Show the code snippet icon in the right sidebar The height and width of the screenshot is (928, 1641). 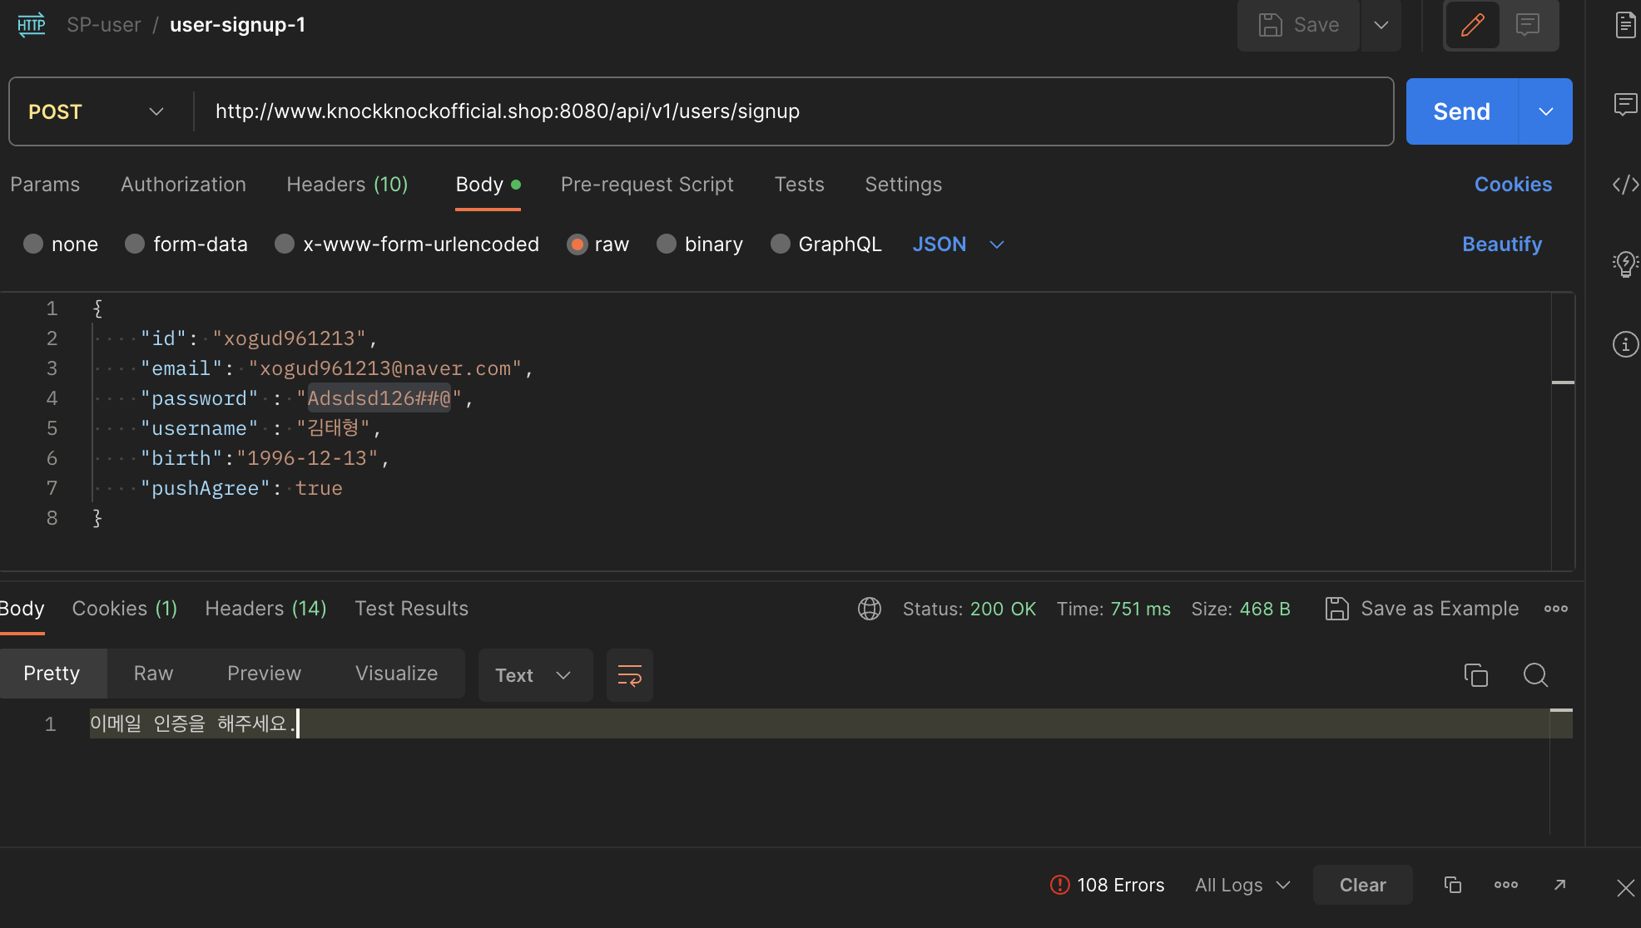pyautogui.click(x=1625, y=185)
